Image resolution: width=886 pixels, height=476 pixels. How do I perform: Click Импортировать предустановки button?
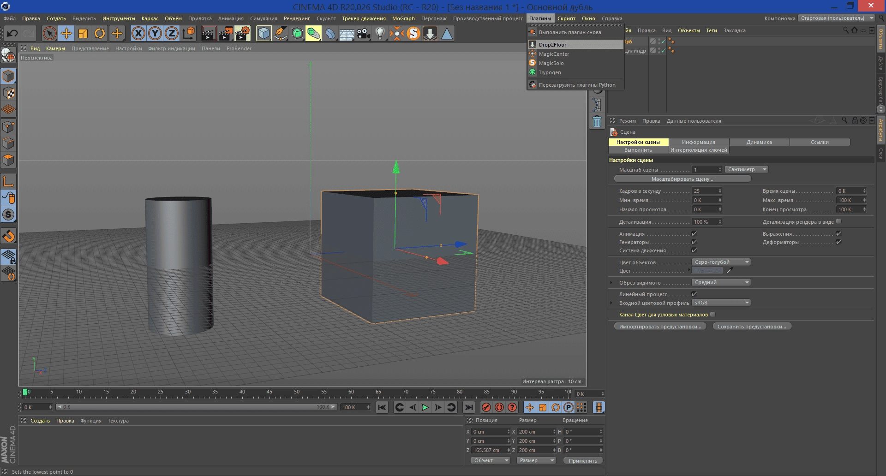pos(660,327)
